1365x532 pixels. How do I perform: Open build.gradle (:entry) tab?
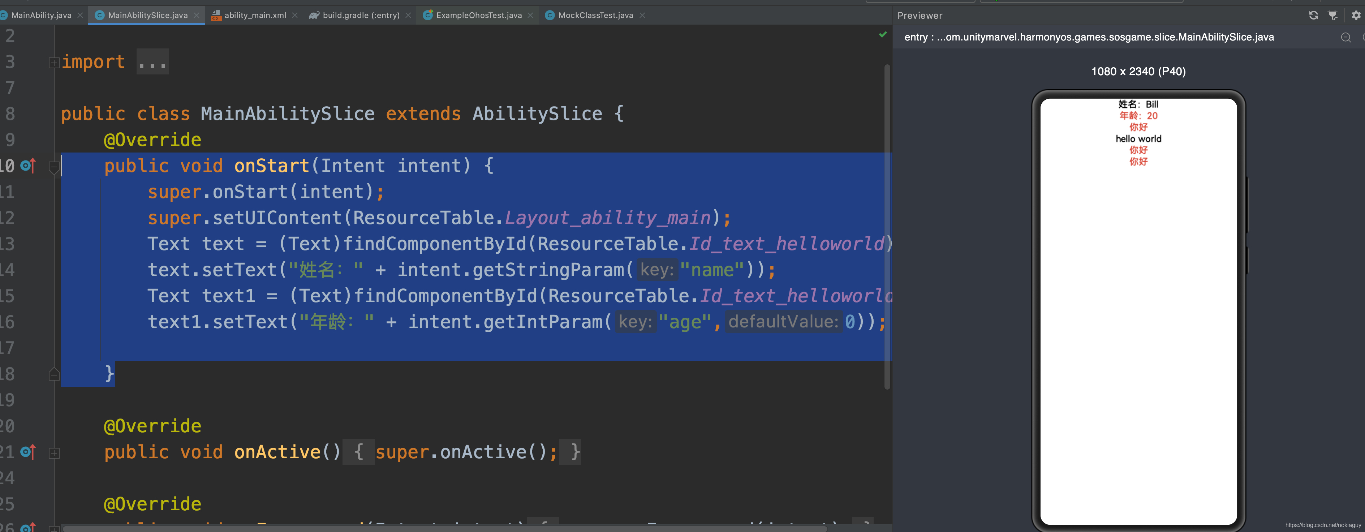tap(361, 16)
